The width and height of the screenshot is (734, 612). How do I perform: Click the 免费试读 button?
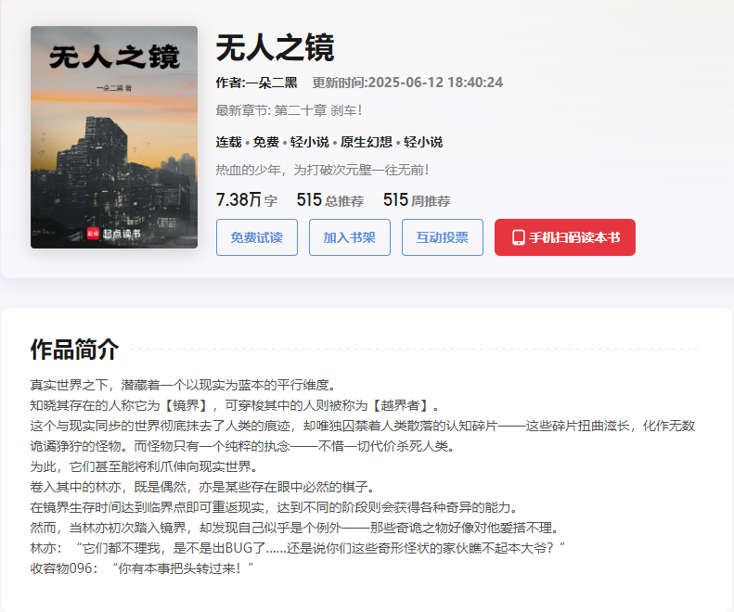256,237
